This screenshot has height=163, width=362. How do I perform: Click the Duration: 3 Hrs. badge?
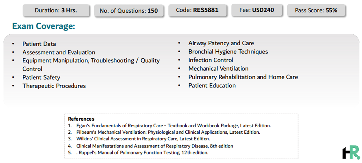tap(56, 11)
